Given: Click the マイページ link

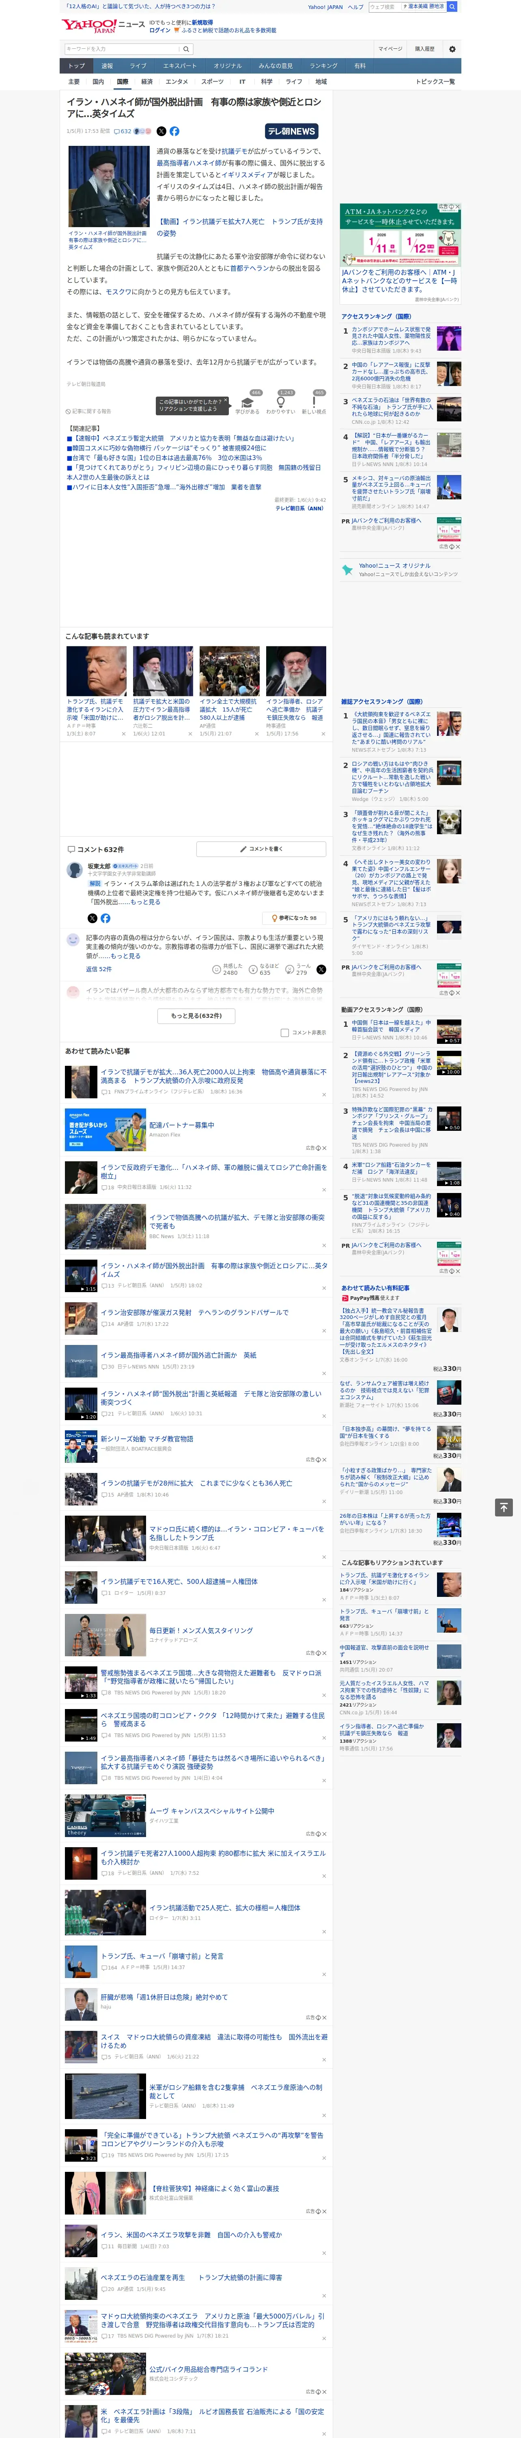Looking at the screenshot, I should click(x=390, y=49).
